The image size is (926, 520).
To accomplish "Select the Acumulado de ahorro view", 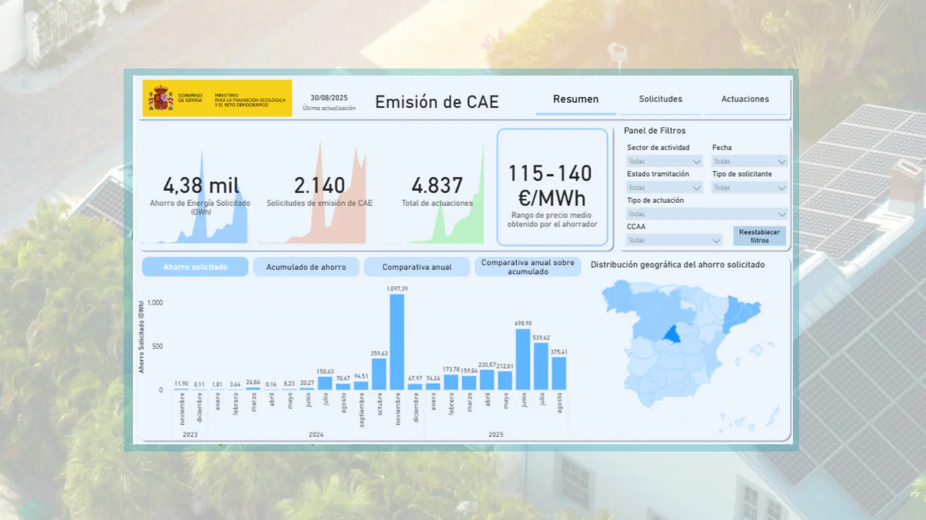I will click(305, 267).
